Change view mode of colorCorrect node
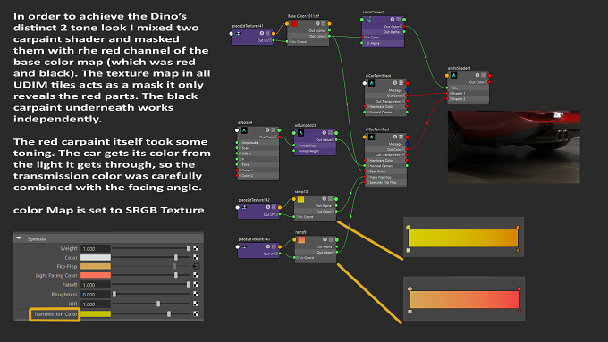The width and height of the screenshot is (608, 342). [398, 20]
